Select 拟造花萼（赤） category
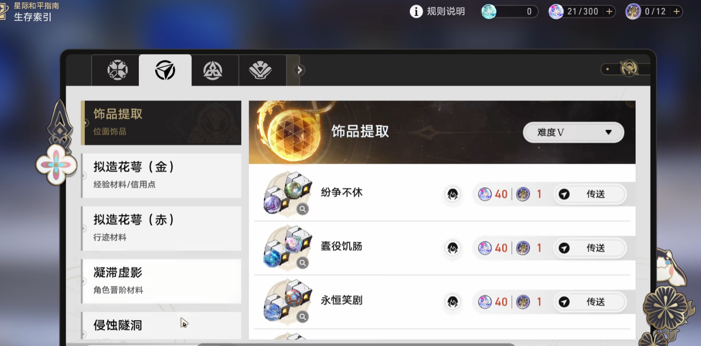This screenshot has height=346, width=701. click(x=161, y=228)
